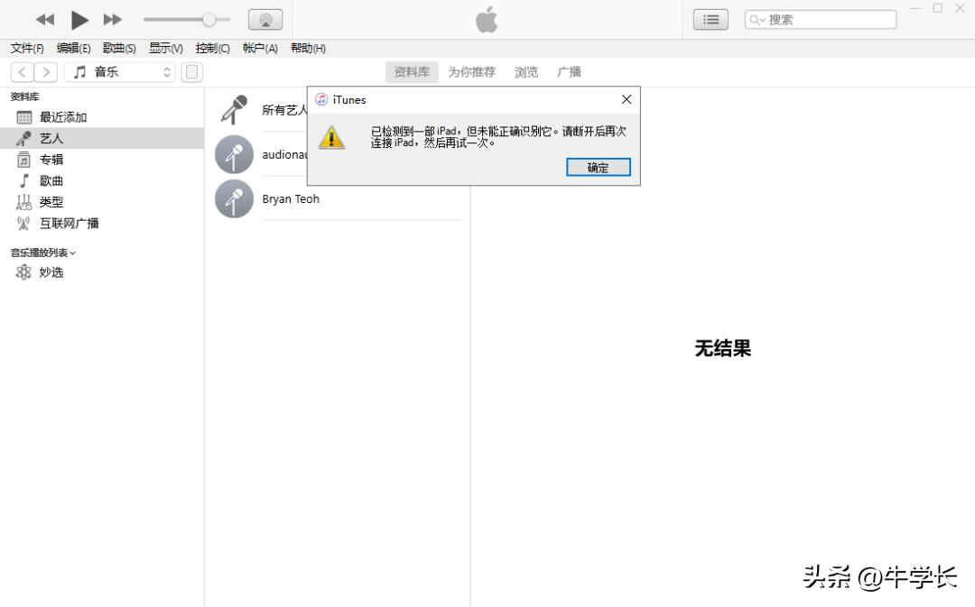Click 确定 in the iPad warning dialog

[598, 167]
